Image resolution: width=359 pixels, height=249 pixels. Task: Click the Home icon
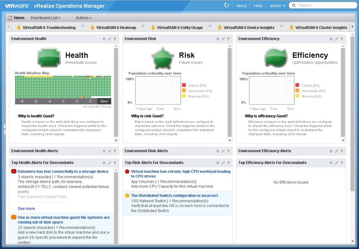[x=10, y=18]
